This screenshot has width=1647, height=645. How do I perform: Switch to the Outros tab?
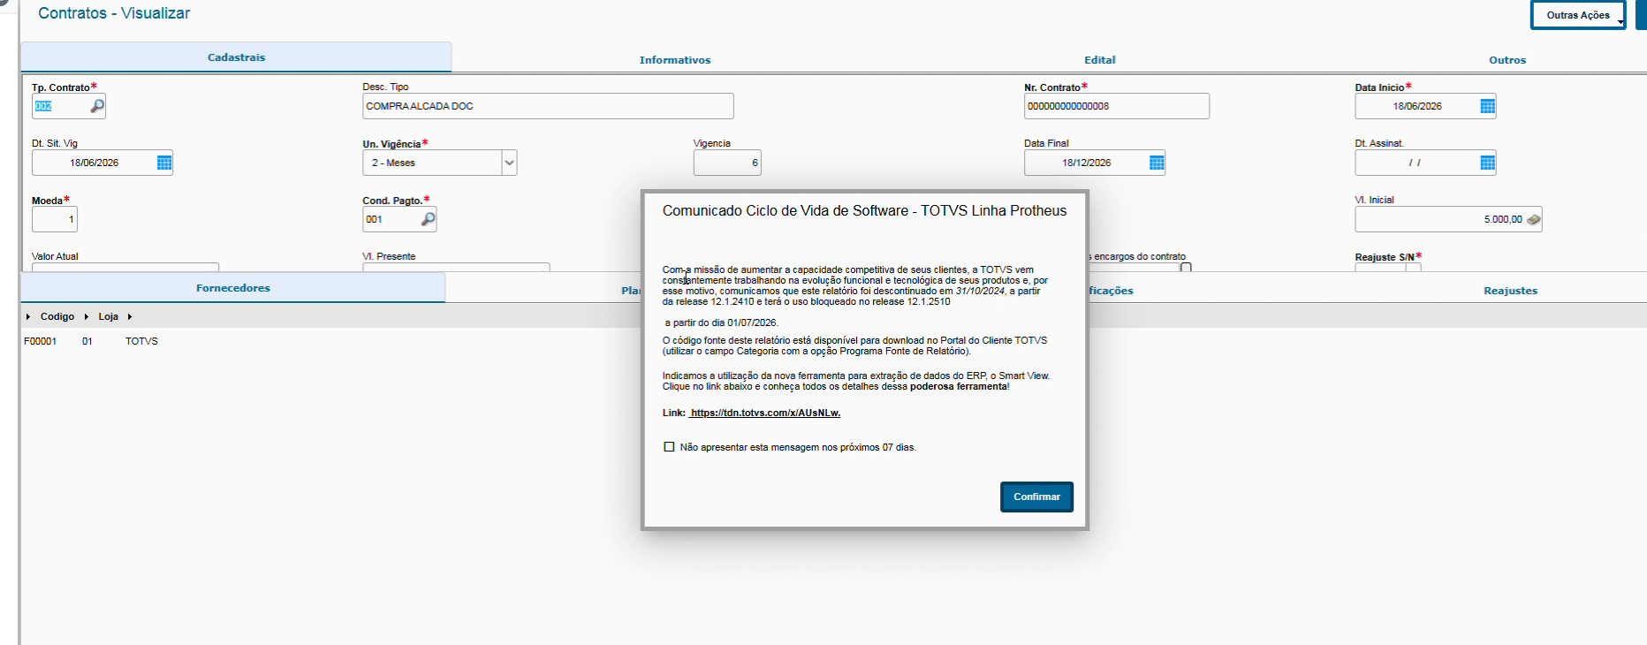click(1507, 60)
